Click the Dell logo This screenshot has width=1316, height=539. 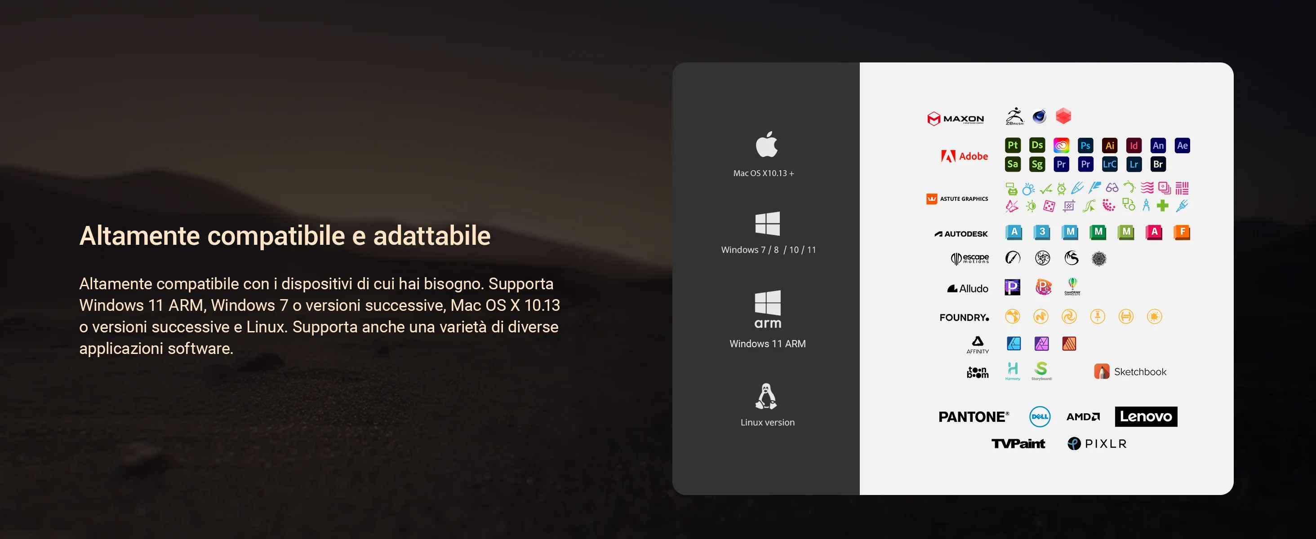point(1040,416)
